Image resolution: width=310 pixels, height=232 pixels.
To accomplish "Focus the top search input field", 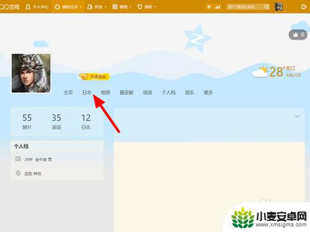I will click(x=245, y=7).
